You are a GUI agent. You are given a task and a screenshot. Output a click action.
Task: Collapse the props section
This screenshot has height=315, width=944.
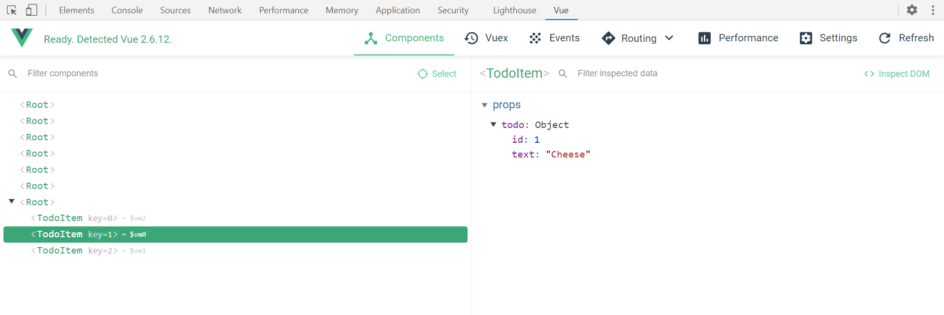click(484, 105)
